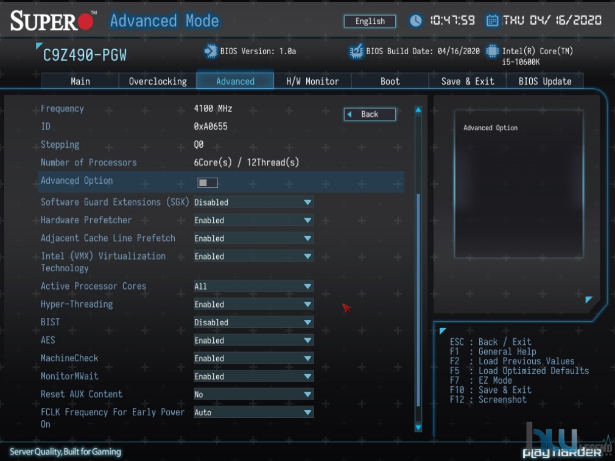Switch to the Overclocking tab
This screenshot has width=615, height=461.
coord(158,81)
